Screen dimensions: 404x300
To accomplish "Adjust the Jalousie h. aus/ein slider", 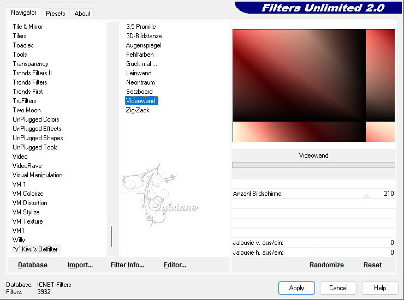I will pyautogui.click(x=313, y=253).
